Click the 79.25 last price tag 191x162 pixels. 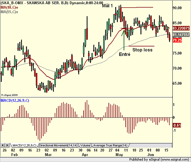(x=177, y=40)
